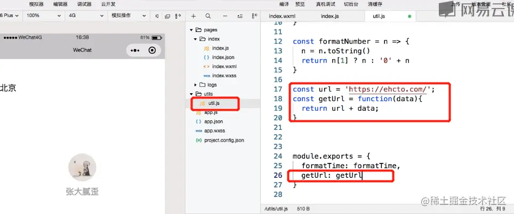Click nickname 张大腻歪 in simulator
The width and height of the screenshot is (514, 214).
[x=82, y=192]
